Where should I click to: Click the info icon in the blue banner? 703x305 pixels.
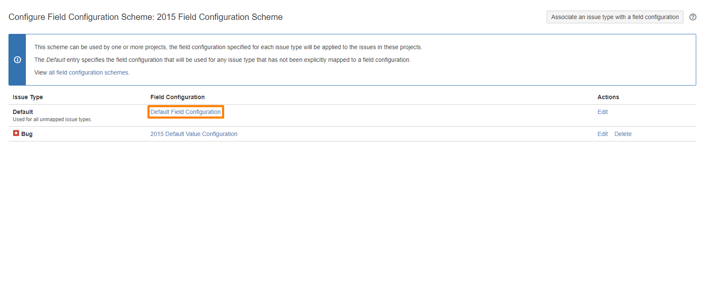[x=17, y=60]
